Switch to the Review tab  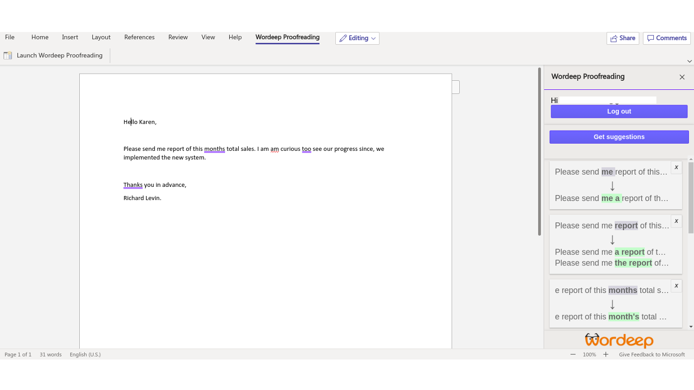(x=178, y=37)
